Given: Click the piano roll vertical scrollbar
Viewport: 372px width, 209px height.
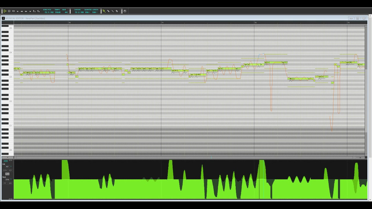Looking at the screenshot, I should click(366, 90).
